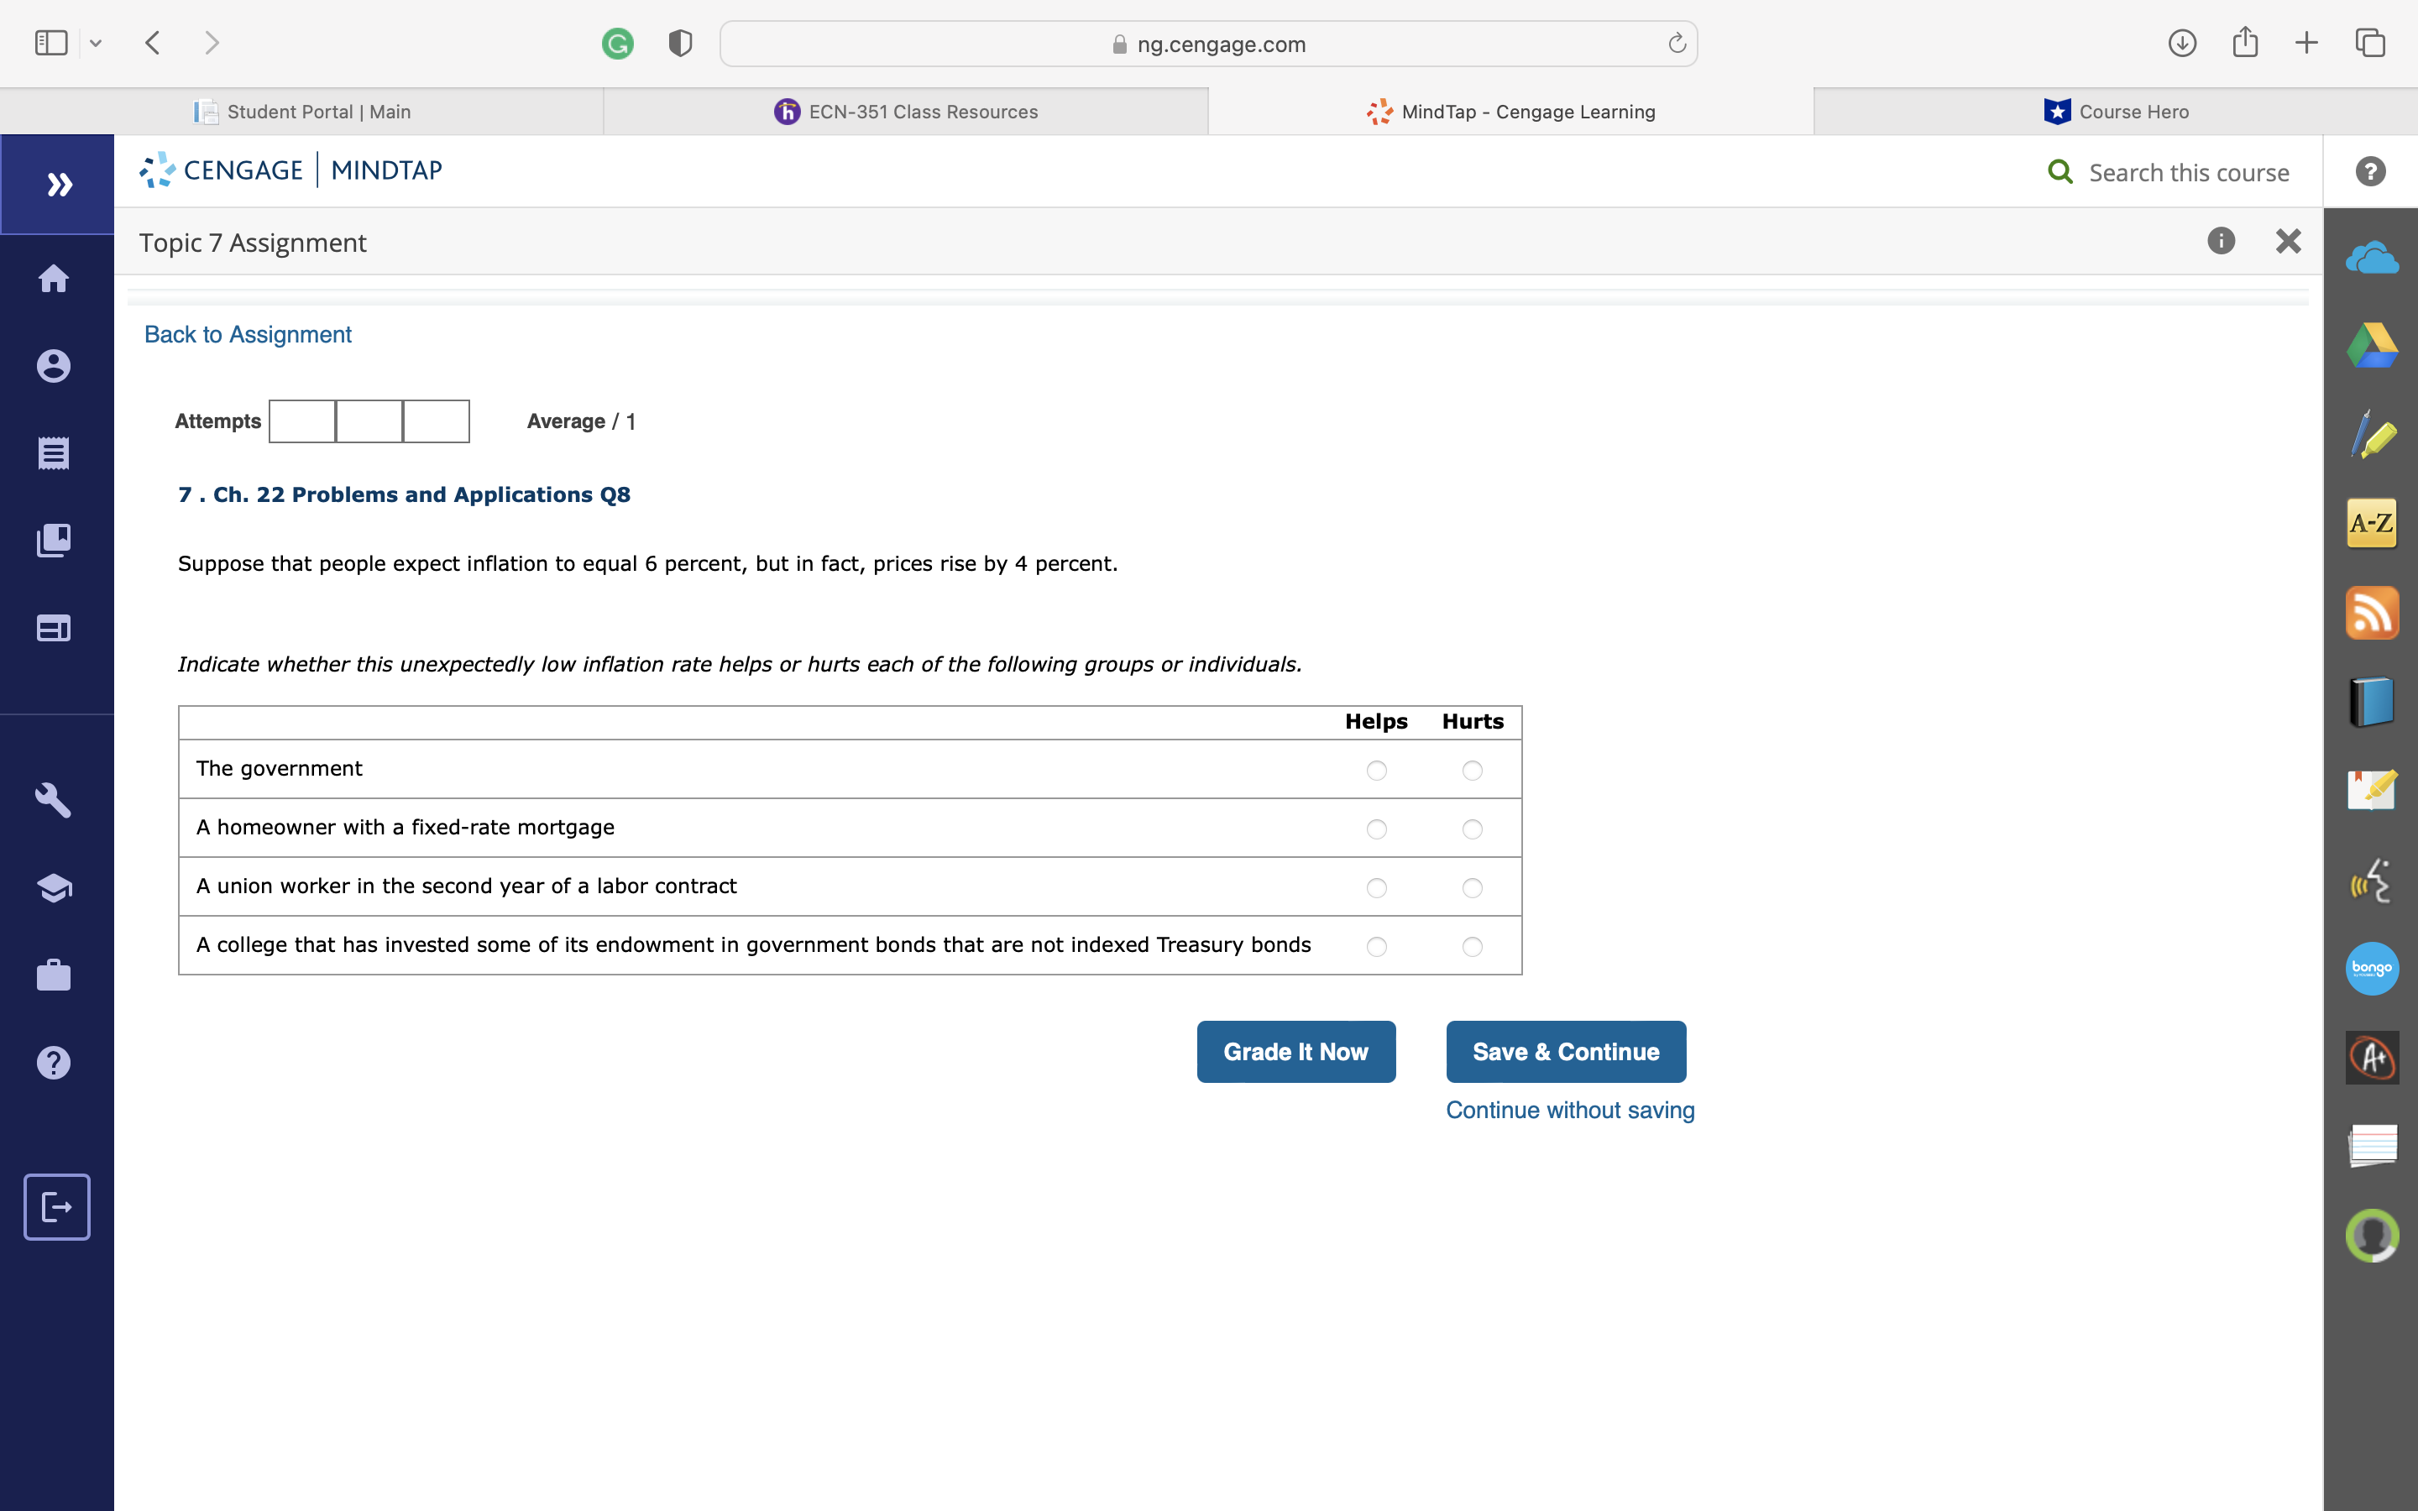Open the Course Hero browser tab
This screenshot has width=2418, height=1511.
2115,111
